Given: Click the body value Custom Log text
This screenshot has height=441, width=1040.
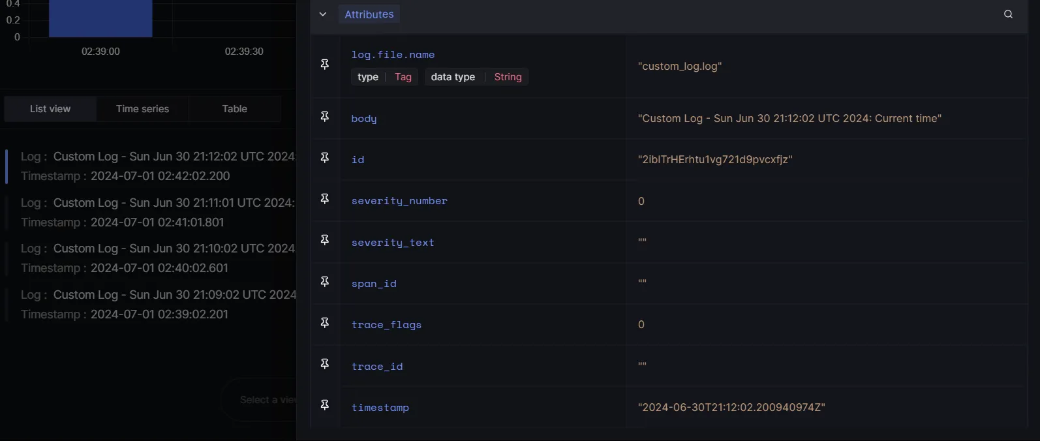Looking at the screenshot, I should click(789, 119).
